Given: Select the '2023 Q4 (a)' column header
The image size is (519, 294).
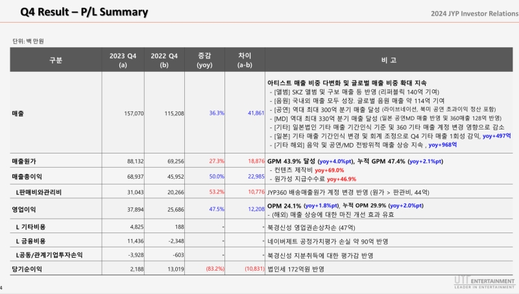Looking at the screenshot, I should tap(123, 60).
